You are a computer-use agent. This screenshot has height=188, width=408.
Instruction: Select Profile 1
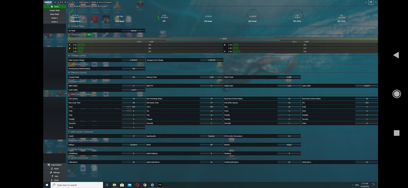pos(55,18)
